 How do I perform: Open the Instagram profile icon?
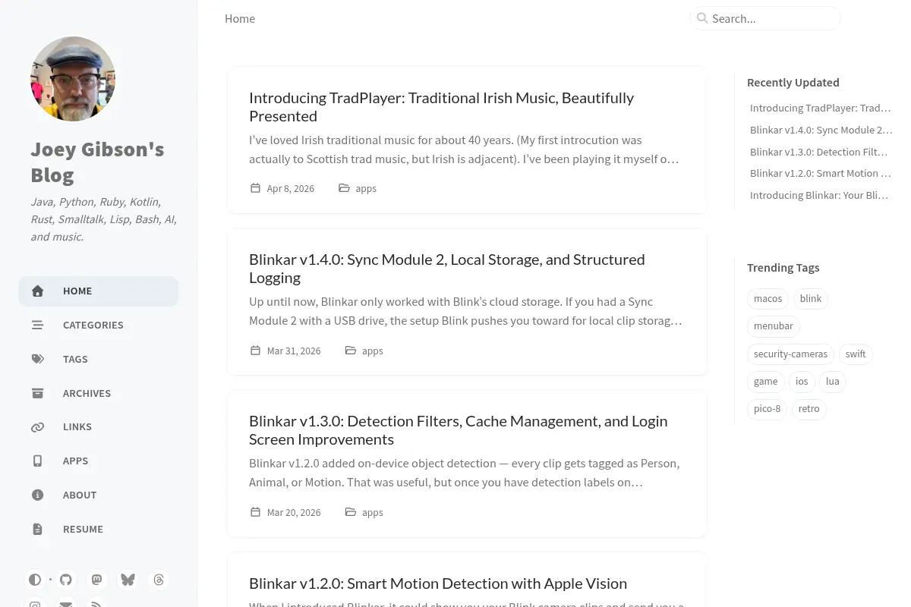[35, 604]
